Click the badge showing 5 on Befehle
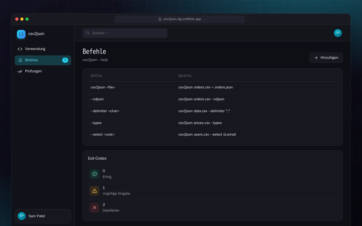 tap(65, 60)
